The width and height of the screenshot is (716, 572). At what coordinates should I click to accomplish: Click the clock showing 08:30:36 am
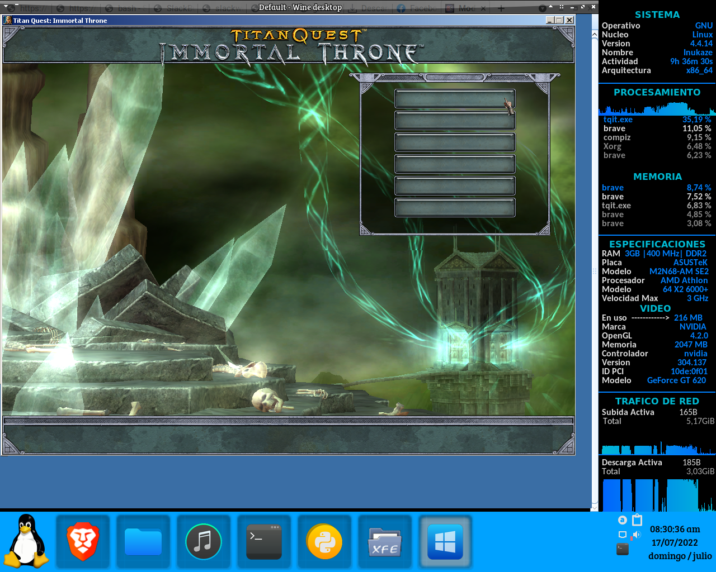675,529
